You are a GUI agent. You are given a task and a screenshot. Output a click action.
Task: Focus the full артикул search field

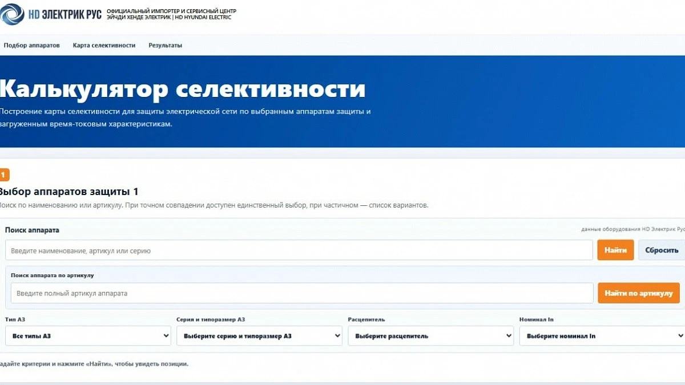click(x=302, y=293)
